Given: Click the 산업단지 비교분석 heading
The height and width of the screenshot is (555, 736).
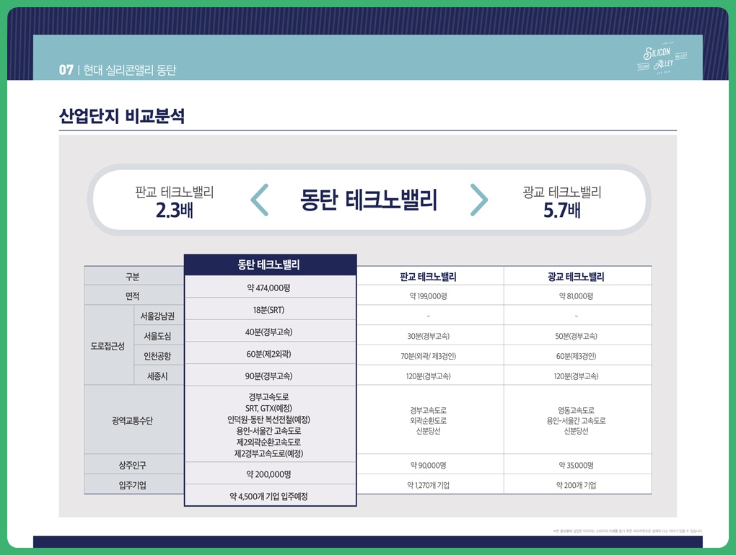Looking at the screenshot, I should coord(121,116).
